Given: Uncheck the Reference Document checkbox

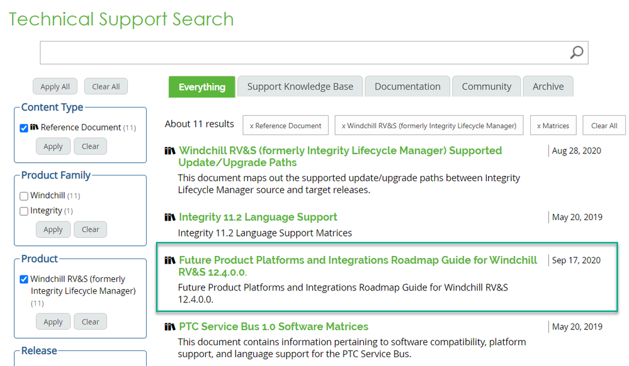Looking at the screenshot, I should pyautogui.click(x=24, y=128).
